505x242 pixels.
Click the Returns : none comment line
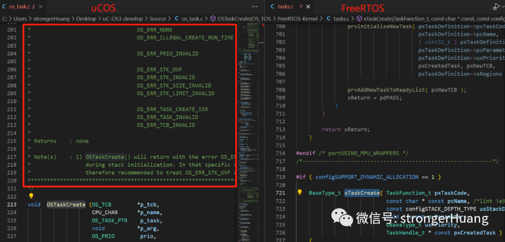pos(58,141)
